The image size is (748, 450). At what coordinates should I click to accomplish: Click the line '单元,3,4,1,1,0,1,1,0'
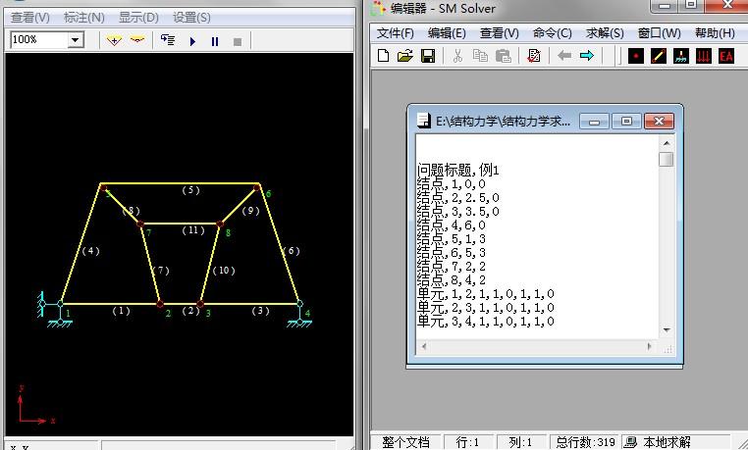point(486,322)
